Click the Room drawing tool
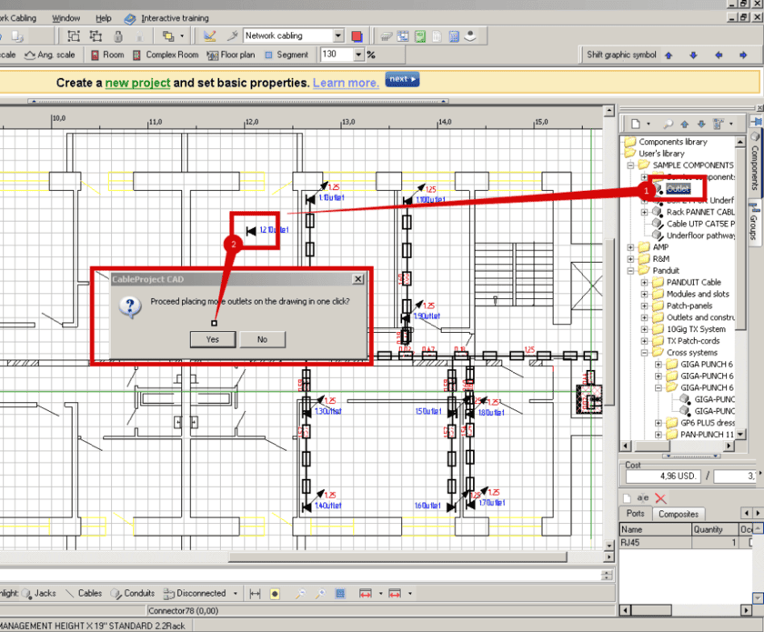764x632 pixels. tap(107, 55)
